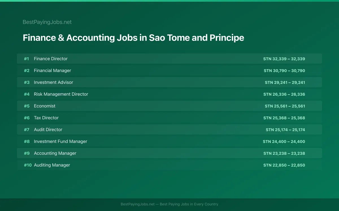Click salary STN 29,241 – 29,241
This screenshot has height=211, width=339.
[x=285, y=82]
